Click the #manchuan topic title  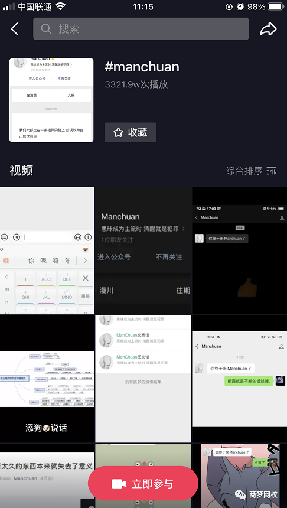(142, 67)
